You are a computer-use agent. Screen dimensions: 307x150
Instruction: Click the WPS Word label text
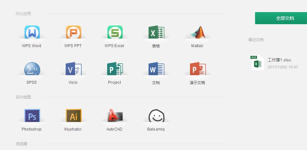[x=32, y=46]
